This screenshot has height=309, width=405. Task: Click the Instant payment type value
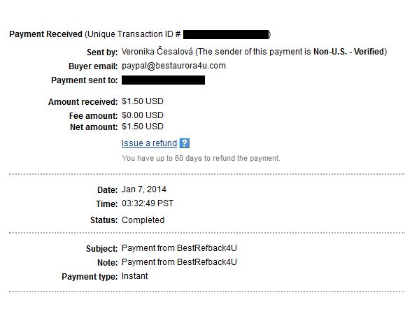[134, 276]
